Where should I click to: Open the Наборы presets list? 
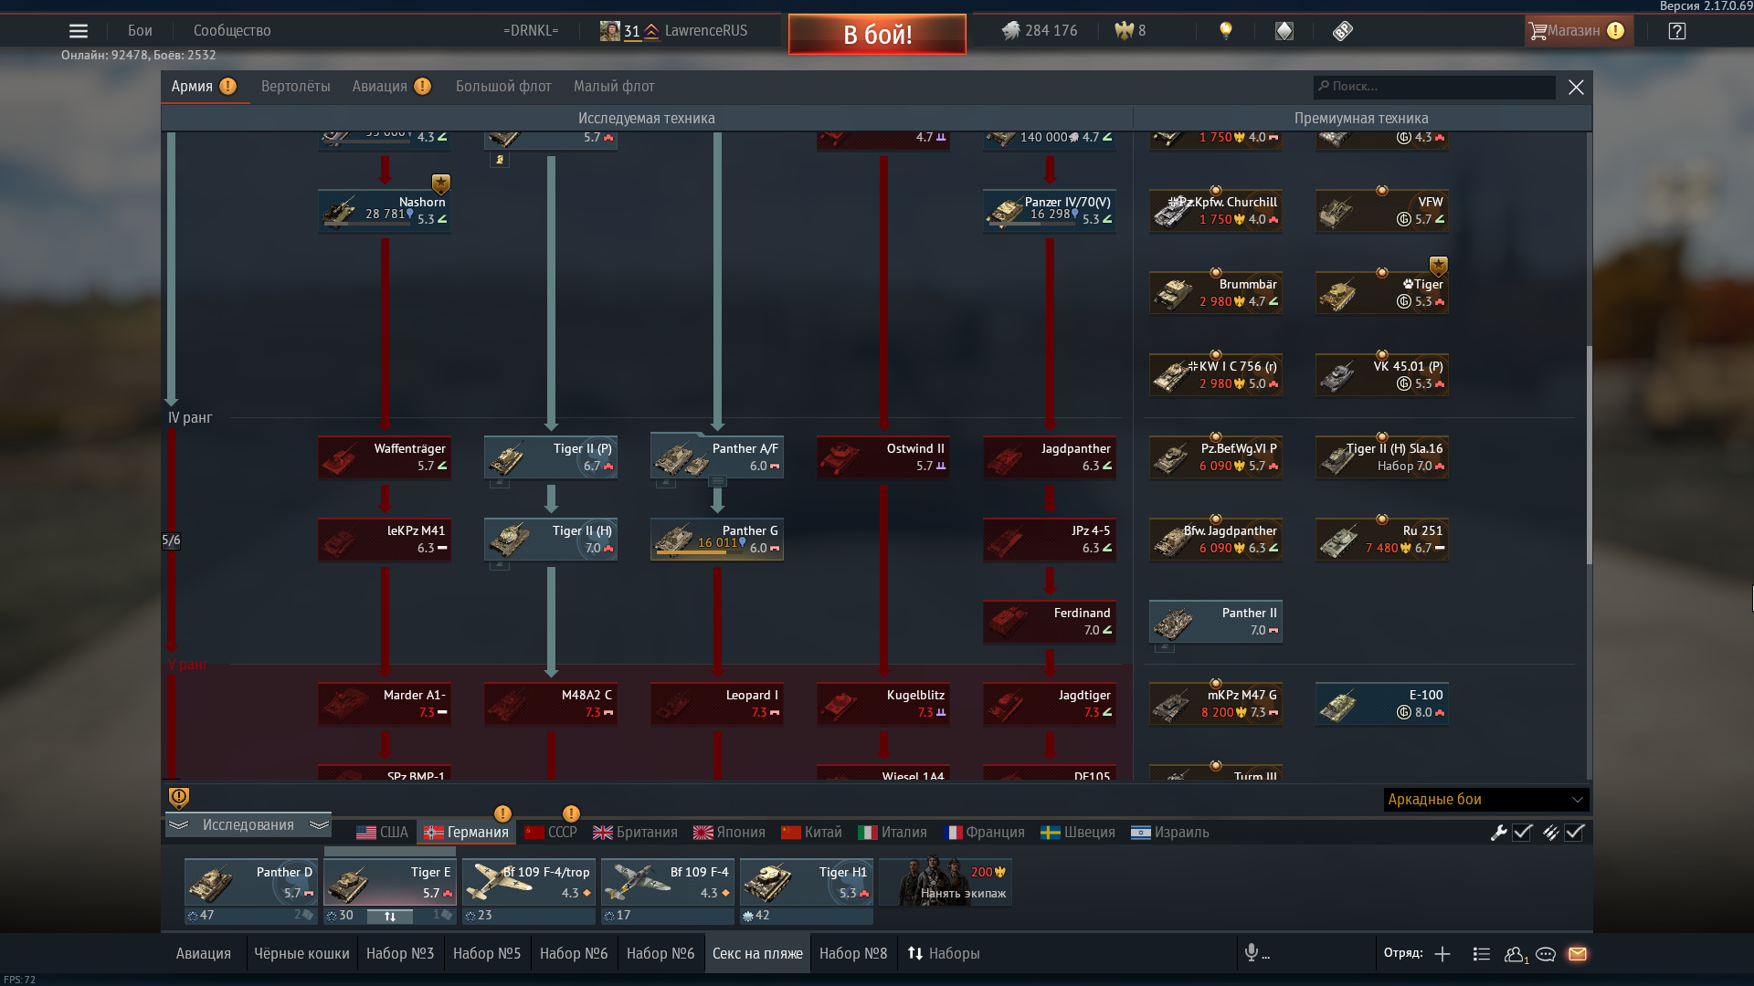[x=944, y=953]
